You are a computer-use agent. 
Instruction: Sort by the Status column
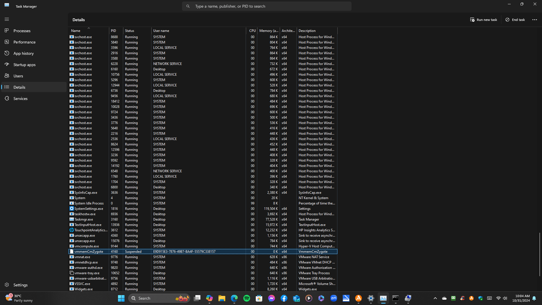[x=137, y=31]
